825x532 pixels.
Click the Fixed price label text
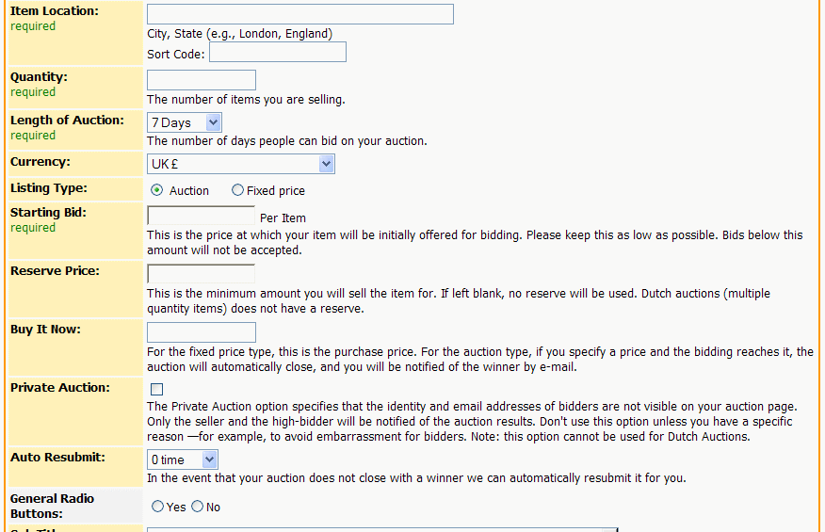tap(276, 190)
